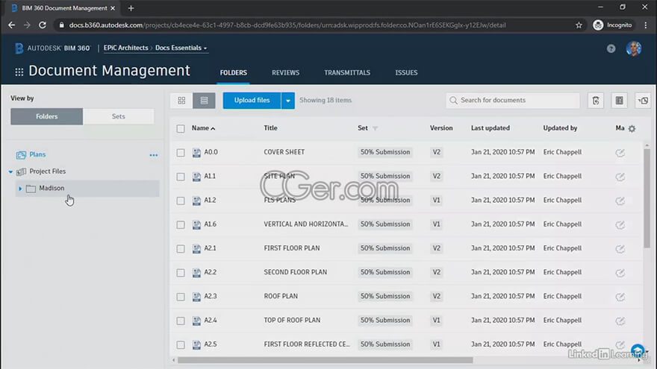
Task: Go back in the browser
Action: click(11, 25)
